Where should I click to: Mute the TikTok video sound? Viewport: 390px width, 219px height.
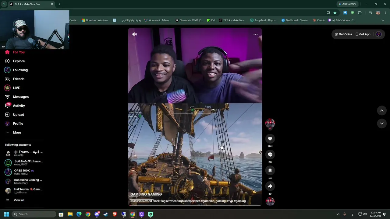coord(134,34)
